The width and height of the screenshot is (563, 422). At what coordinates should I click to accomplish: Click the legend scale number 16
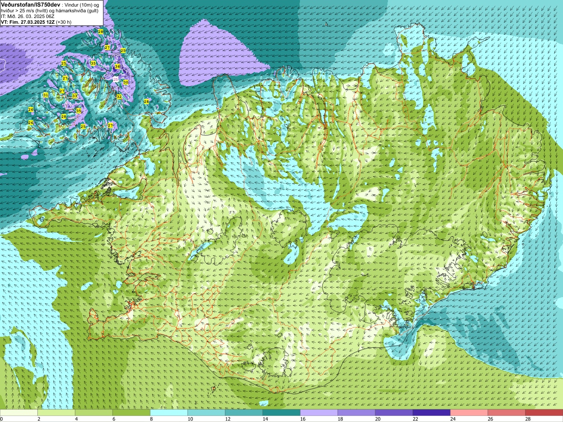pyautogui.click(x=303, y=419)
